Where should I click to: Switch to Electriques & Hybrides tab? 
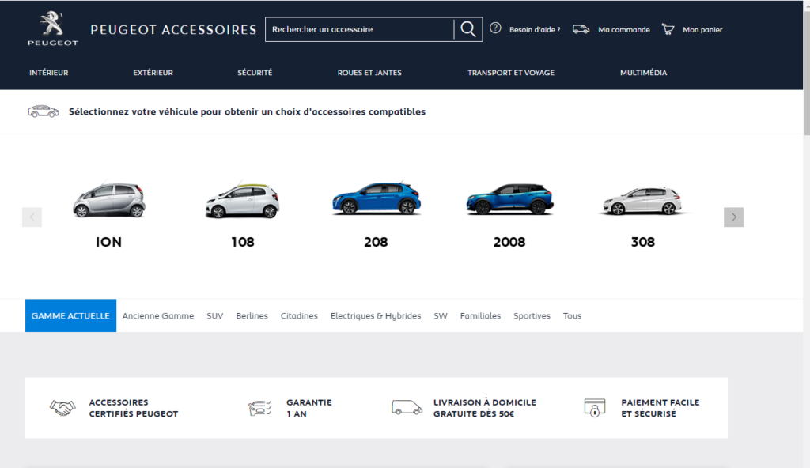tap(376, 315)
